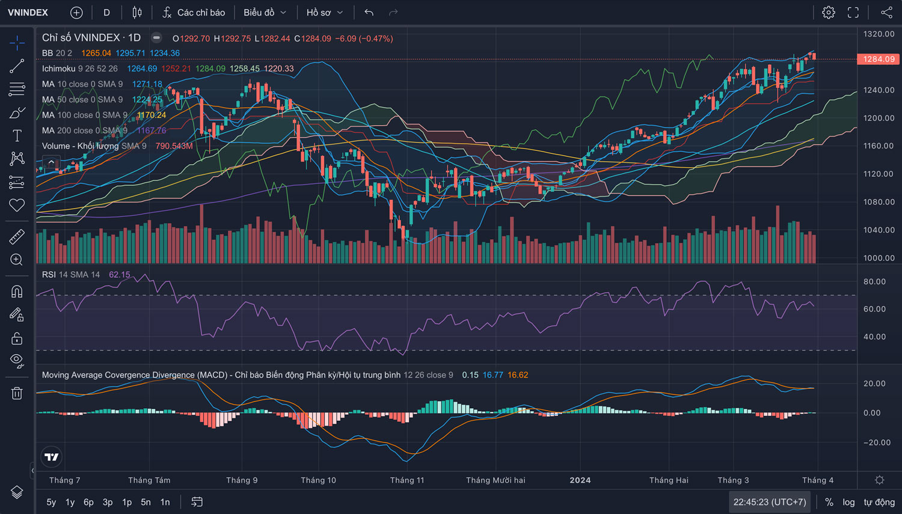Click the tự động auto scale button
The height and width of the screenshot is (514, 902).
tap(879, 502)
